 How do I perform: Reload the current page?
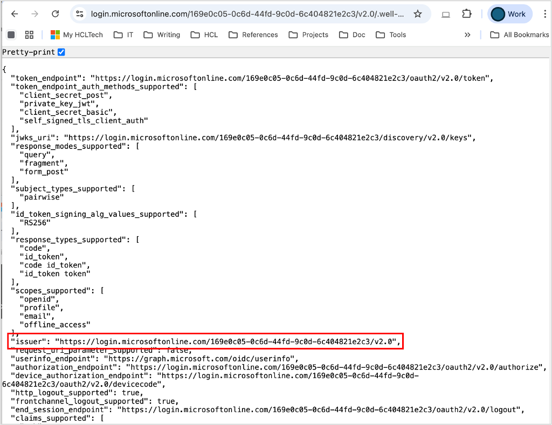(x=54, y=14)
